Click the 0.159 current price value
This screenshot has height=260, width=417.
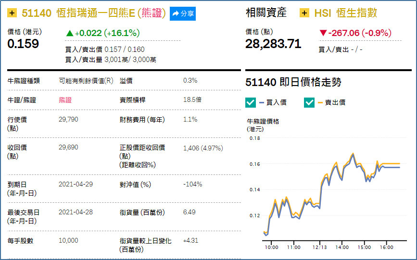click(x=23, y=44)
